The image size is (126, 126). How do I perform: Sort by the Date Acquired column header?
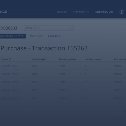tap(39, 59)
